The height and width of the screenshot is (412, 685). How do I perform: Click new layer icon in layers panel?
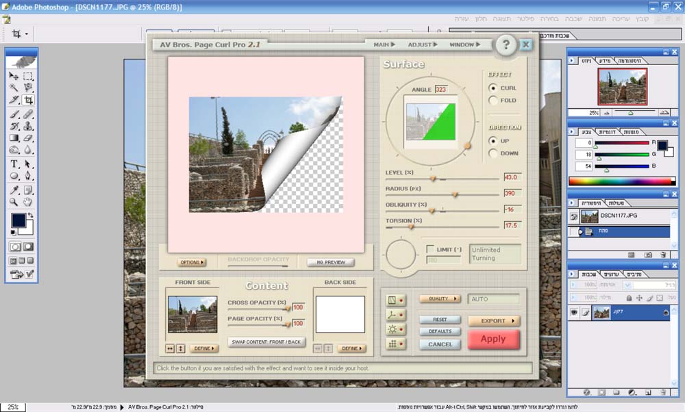(x=648, y=392)
